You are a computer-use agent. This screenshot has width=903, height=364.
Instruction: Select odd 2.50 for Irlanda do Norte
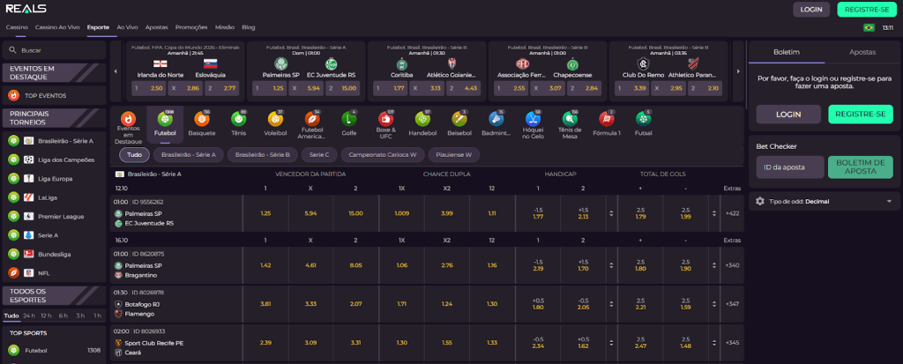click(148, 88)
